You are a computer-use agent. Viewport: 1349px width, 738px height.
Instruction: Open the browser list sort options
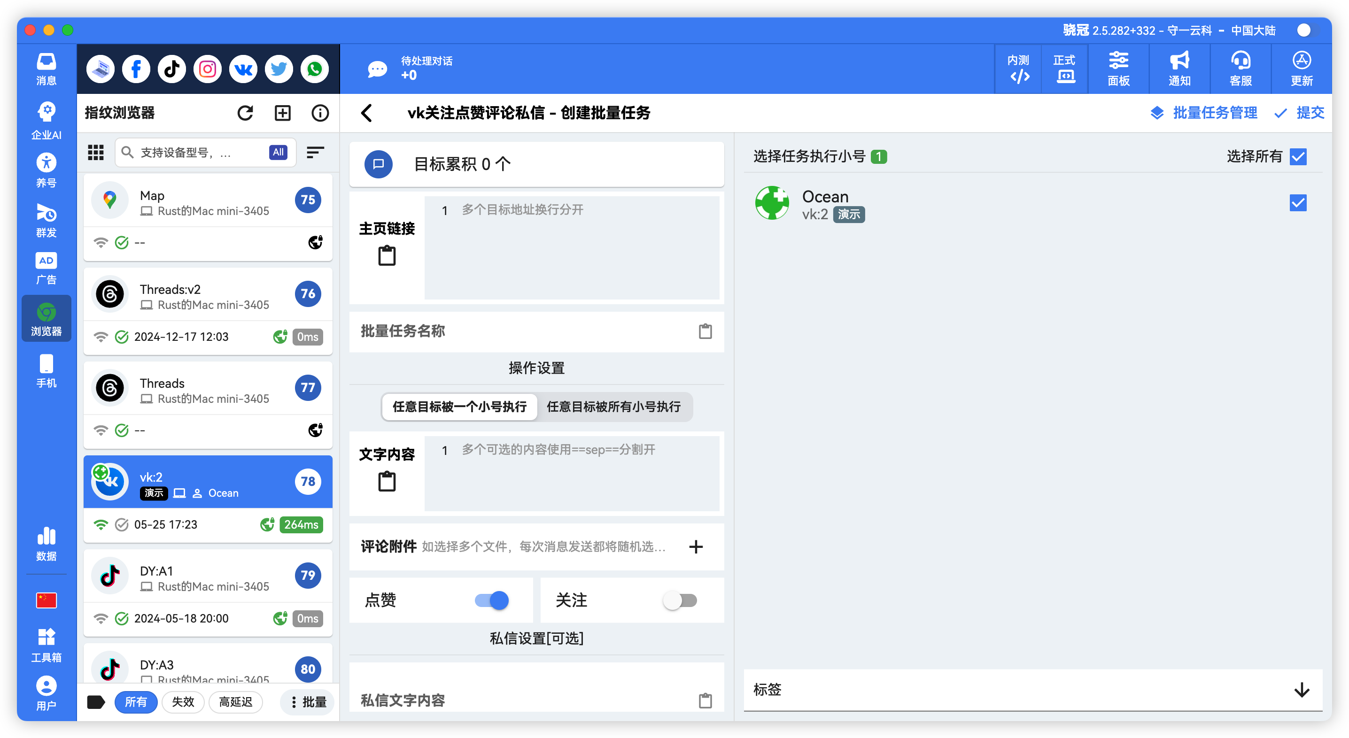tap(315, 152)
